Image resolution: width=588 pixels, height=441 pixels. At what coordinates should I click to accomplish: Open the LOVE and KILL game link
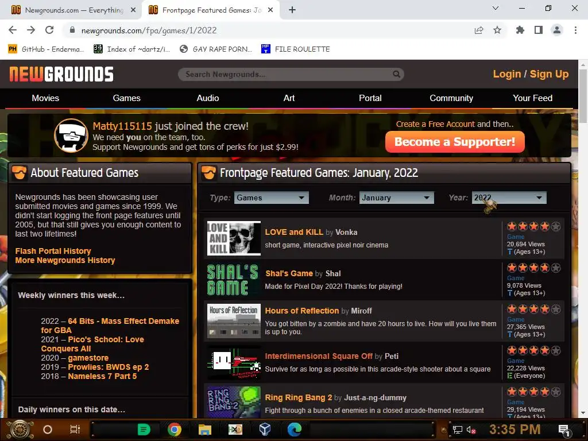coord(294,232)
